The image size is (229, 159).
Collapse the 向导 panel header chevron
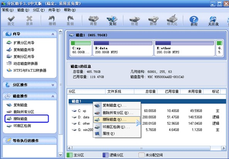pyautogui.click(x=53, y=34)
